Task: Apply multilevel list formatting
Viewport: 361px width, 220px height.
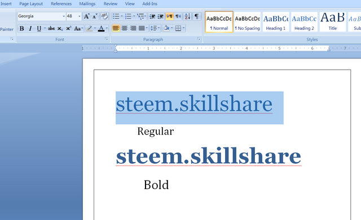Action: click(x=140, y=16)
